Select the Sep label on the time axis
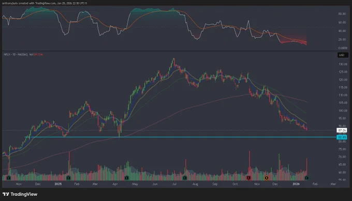 coord(215,184)
